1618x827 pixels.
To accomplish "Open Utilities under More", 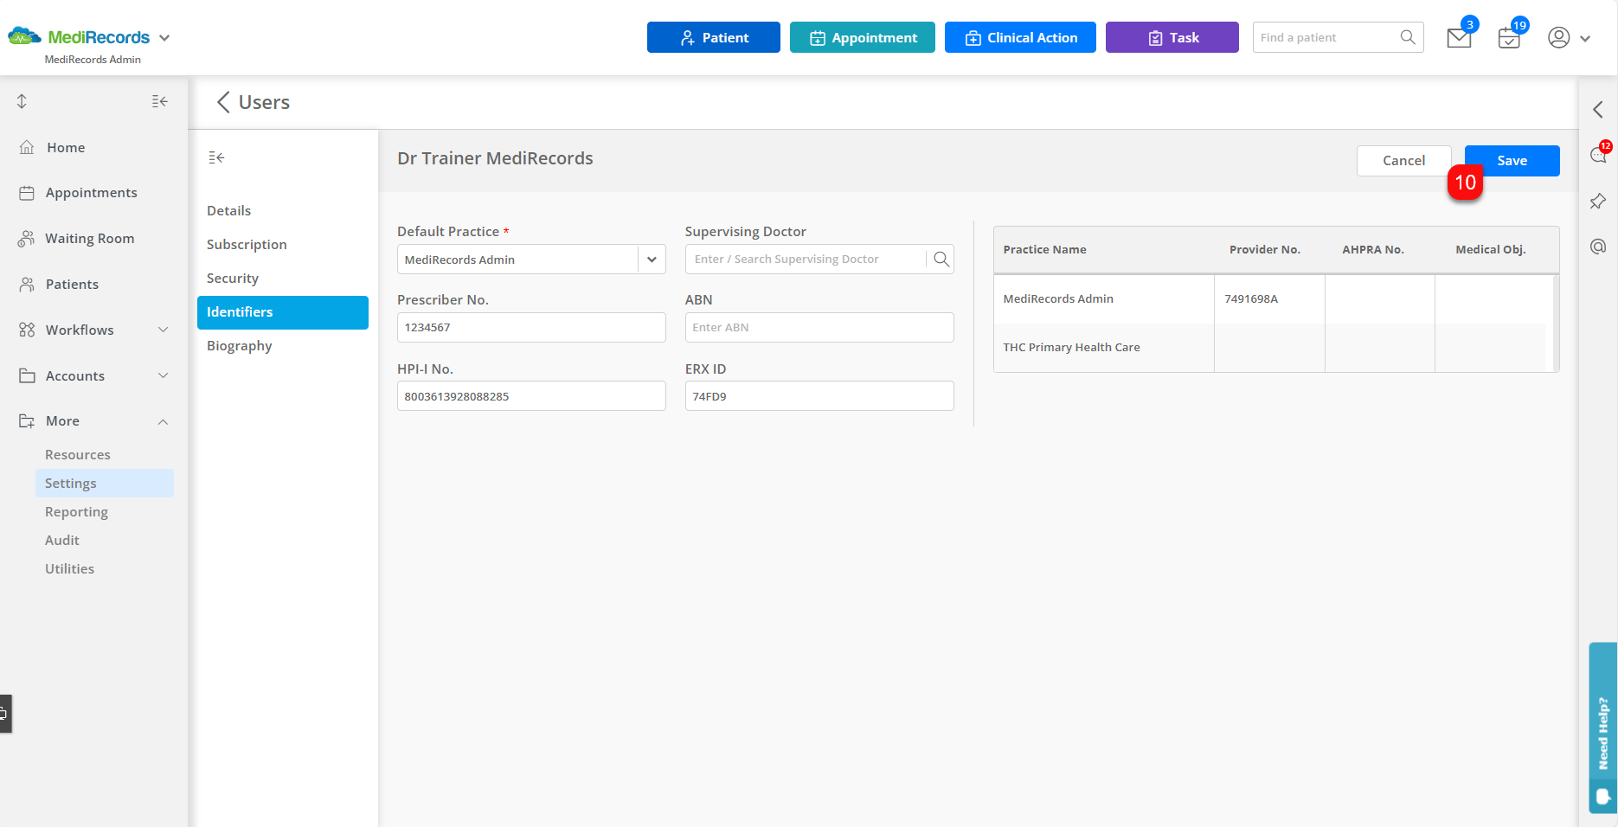I will (69, 568).
